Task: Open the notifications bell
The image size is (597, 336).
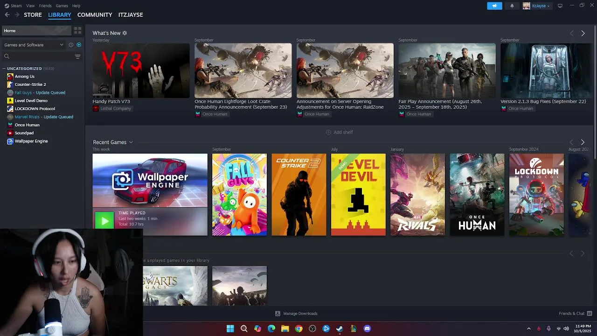Action: (512, 6)
